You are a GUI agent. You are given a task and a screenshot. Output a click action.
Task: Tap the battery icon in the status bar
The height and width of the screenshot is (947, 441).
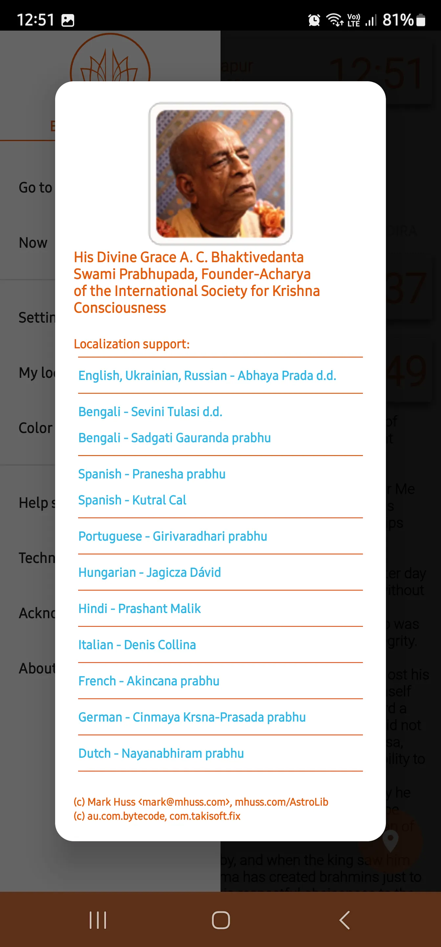point(421,20)
